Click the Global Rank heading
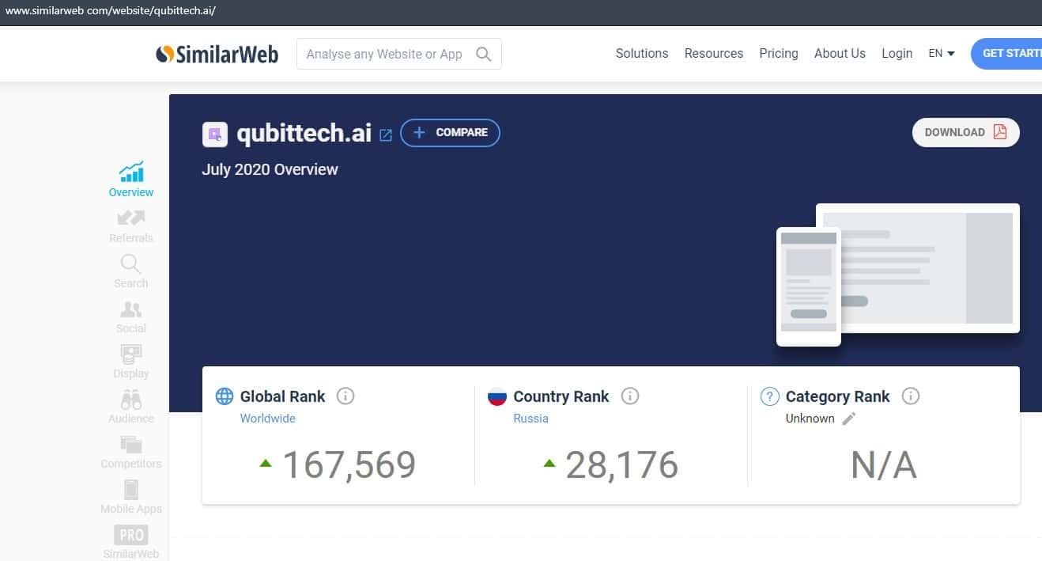This screenshot has height=561, width=1042. pos(283,396)
